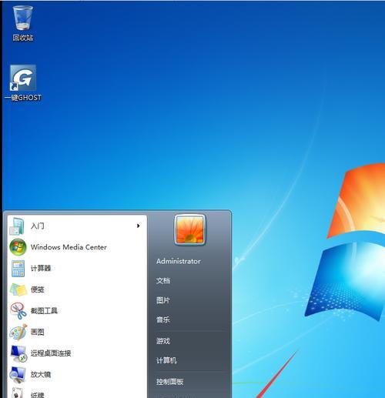Image resolution: width=385 pixels, height=398 pixels.
Task: Open the Snipping Tool (截图工具) scissors icon
Action: pyautogui.click(x=18, y=311)
